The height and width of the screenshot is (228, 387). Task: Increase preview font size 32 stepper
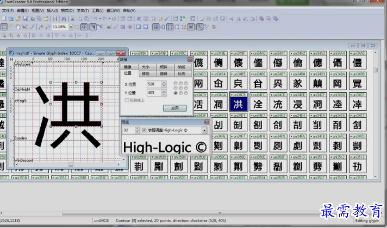tap(137, 129)
